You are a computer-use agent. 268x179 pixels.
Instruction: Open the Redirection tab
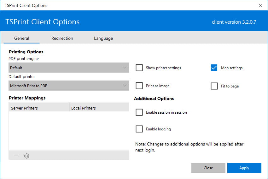click(62, 38)
